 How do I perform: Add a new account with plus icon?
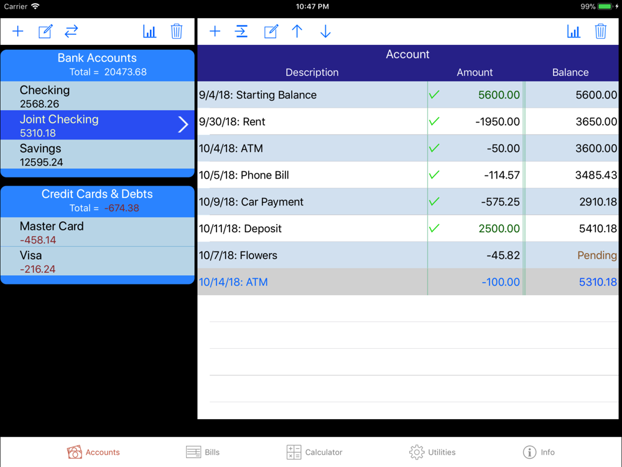coord(18,31)
